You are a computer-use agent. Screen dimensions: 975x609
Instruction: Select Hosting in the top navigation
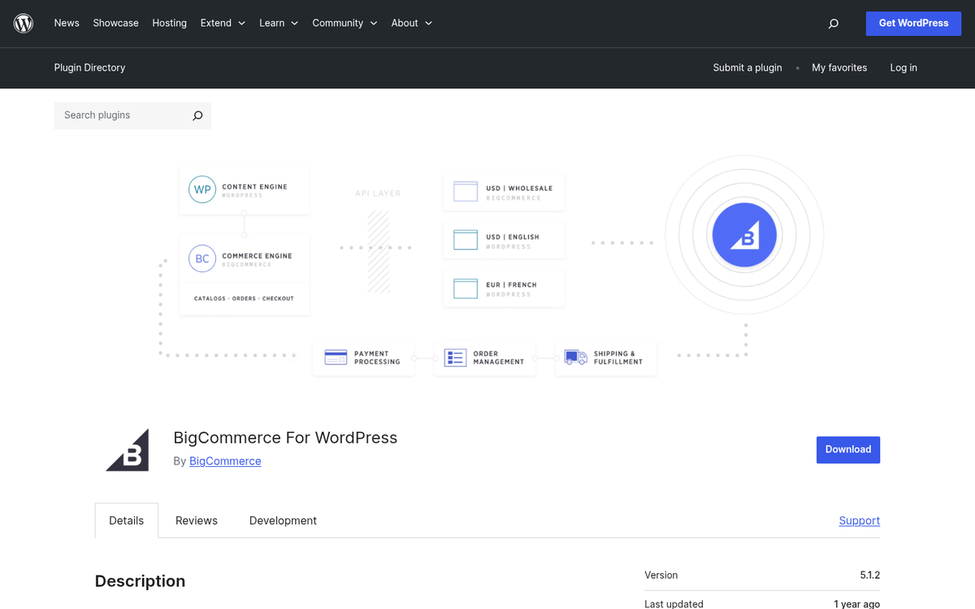pyautogui.click(x=169, y=23)
